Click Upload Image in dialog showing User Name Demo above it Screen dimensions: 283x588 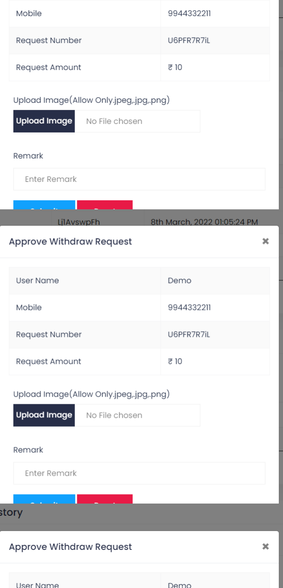pyautogui.click(x=44, y=415)
